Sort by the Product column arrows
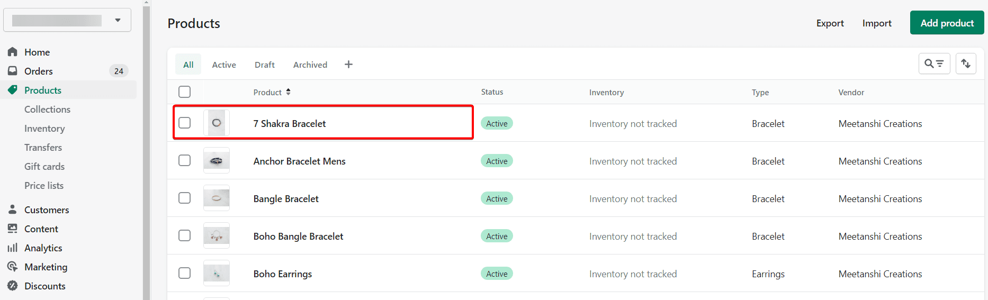 click(x=289, y=92)
